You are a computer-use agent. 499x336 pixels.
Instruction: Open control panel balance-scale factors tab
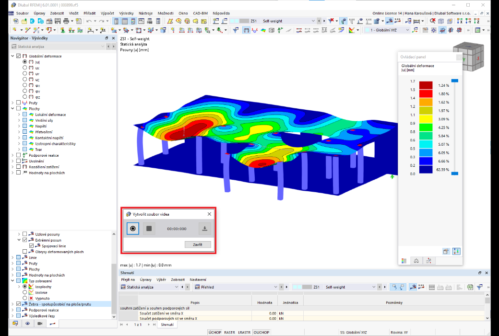416,261
